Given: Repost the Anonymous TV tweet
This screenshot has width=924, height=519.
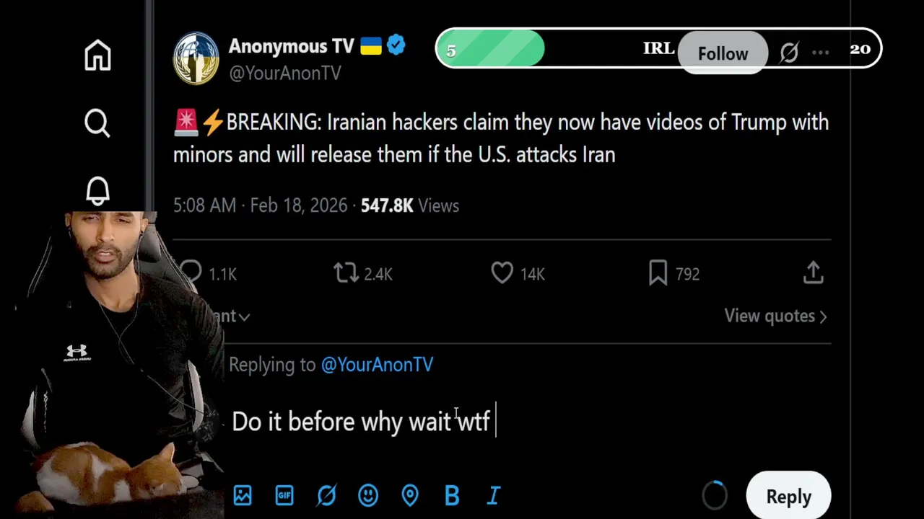Looking at the screenshot, I should coord(346,273).
